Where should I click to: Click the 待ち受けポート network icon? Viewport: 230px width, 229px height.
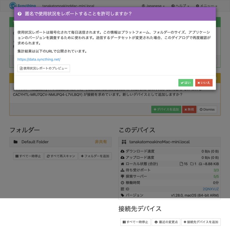pyautogui.click(x=122, y=170)
